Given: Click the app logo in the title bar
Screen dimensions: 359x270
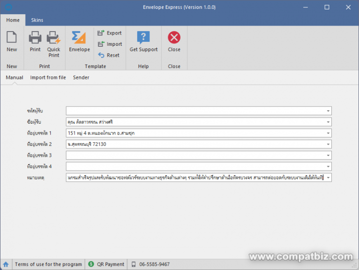Looking at the screenshot, I should click(x=8, y=7).
